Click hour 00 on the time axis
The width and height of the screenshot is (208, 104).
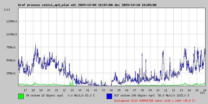(80, 90)
